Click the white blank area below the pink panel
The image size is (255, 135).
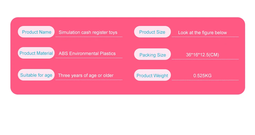pyautogui.click(x=128, y=115)
